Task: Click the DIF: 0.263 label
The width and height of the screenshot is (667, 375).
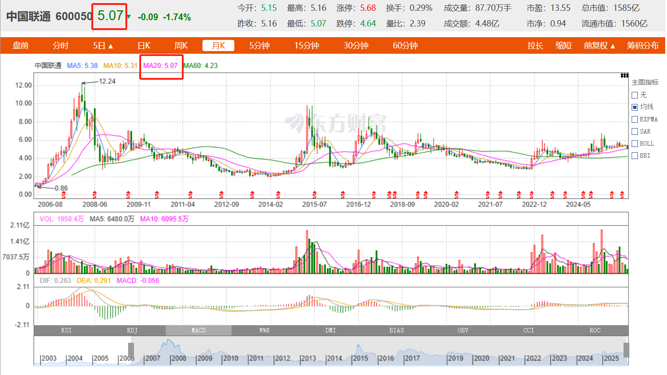Action: (55, 280)
